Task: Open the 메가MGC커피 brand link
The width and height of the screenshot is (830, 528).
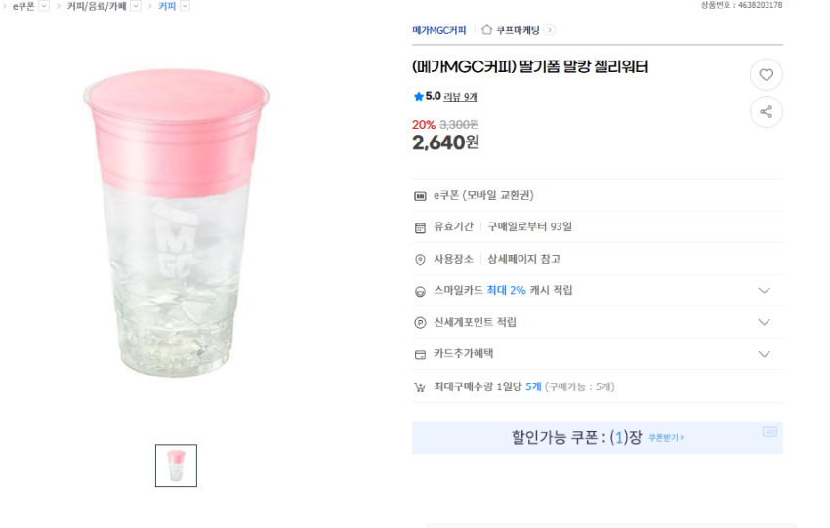Action: (x=438, y=30)
